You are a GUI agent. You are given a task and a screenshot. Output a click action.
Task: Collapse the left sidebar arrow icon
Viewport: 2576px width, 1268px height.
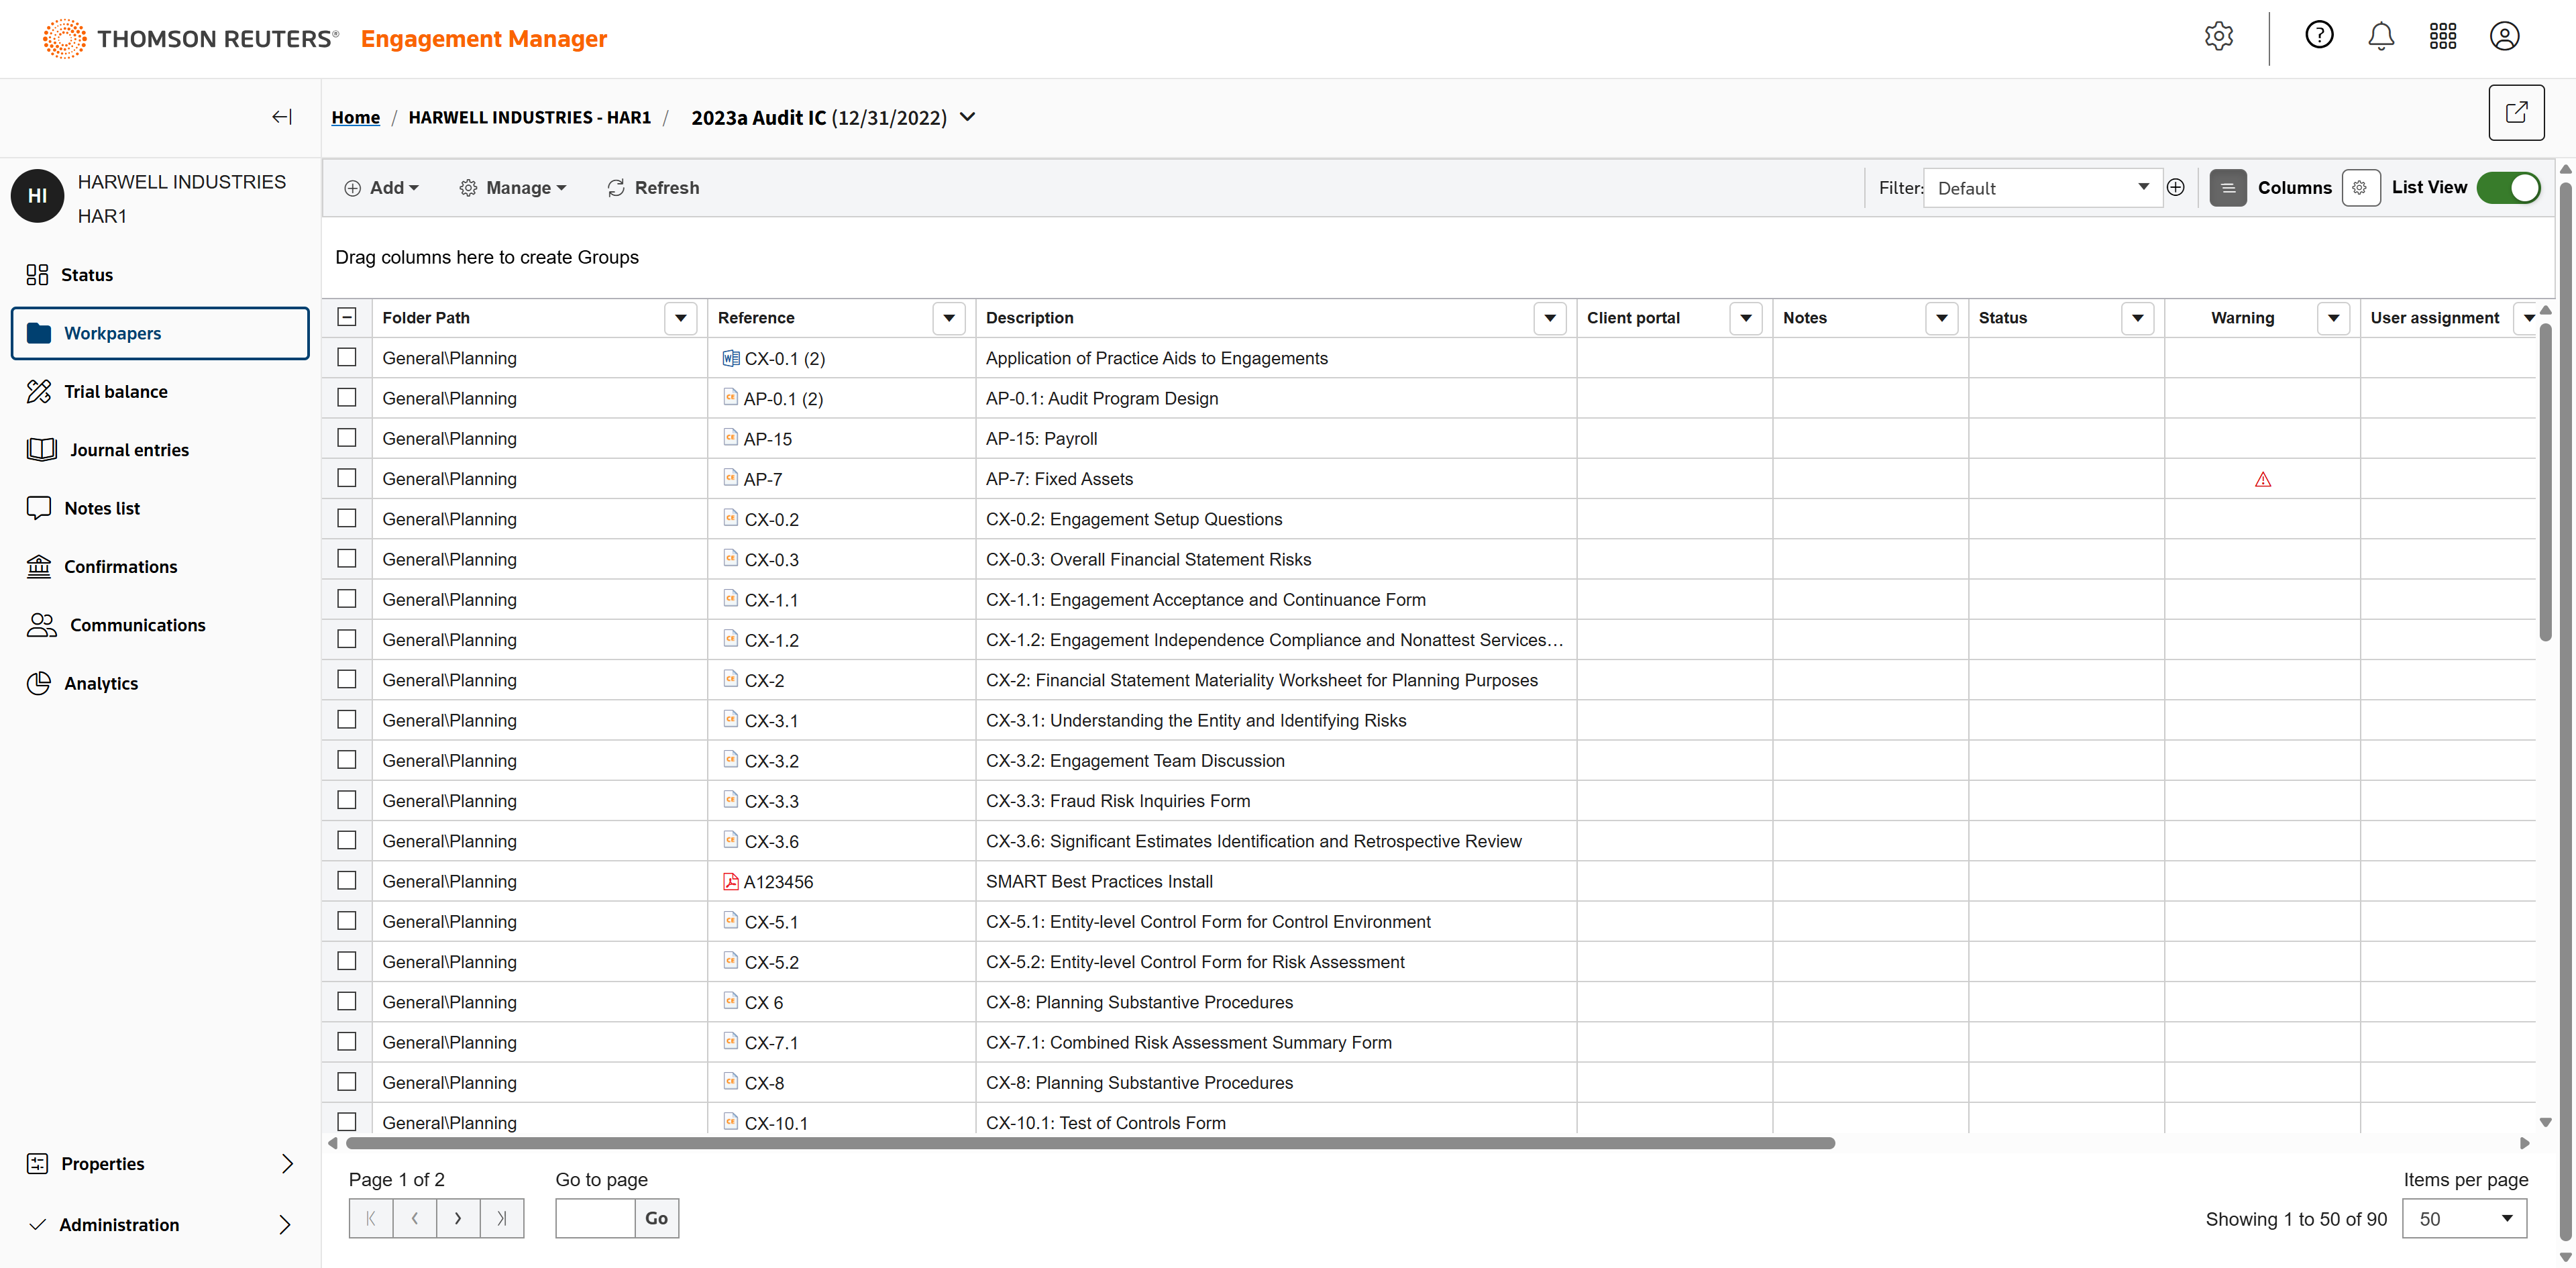pyautogui.click(x=282, y=117)
